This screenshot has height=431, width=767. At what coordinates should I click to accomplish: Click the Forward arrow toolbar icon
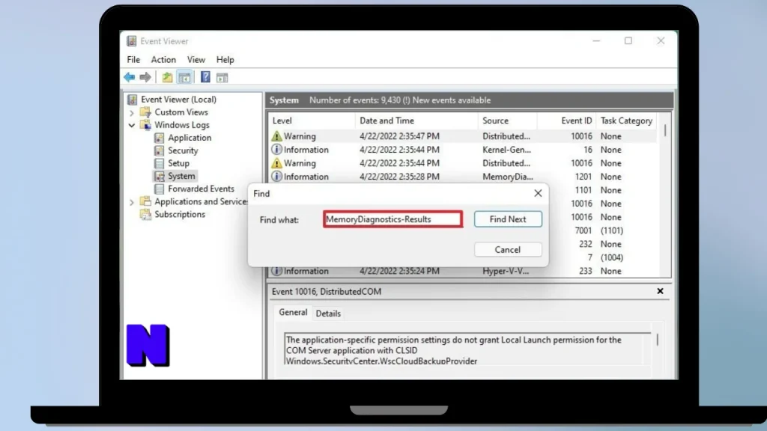click(145, 77)
